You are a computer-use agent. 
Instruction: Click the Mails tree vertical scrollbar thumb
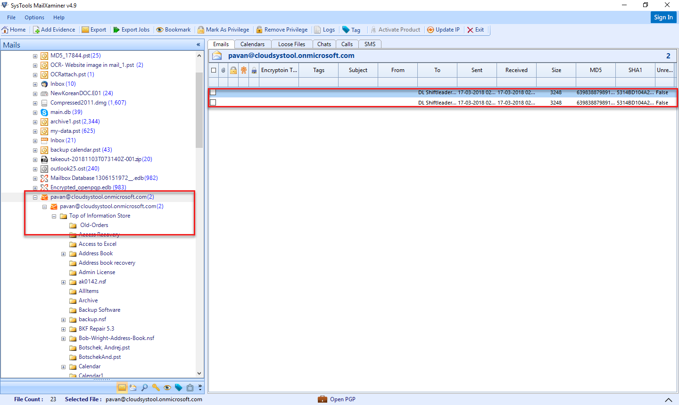point(199,110)
